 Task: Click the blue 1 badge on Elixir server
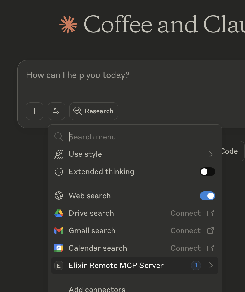coord(196,266)
